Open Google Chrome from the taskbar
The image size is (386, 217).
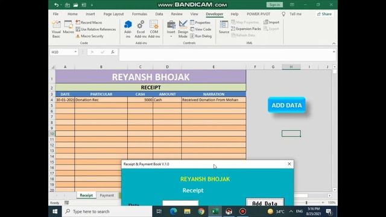201,212
